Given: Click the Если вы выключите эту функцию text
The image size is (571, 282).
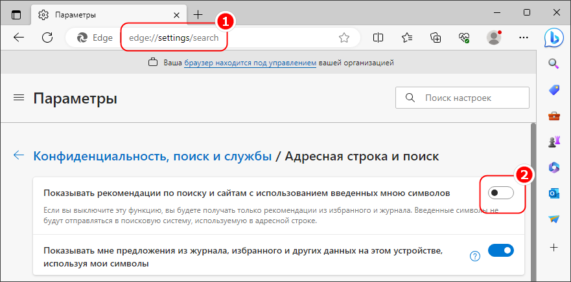Looking at the screenshot, I should pos(270,215).
